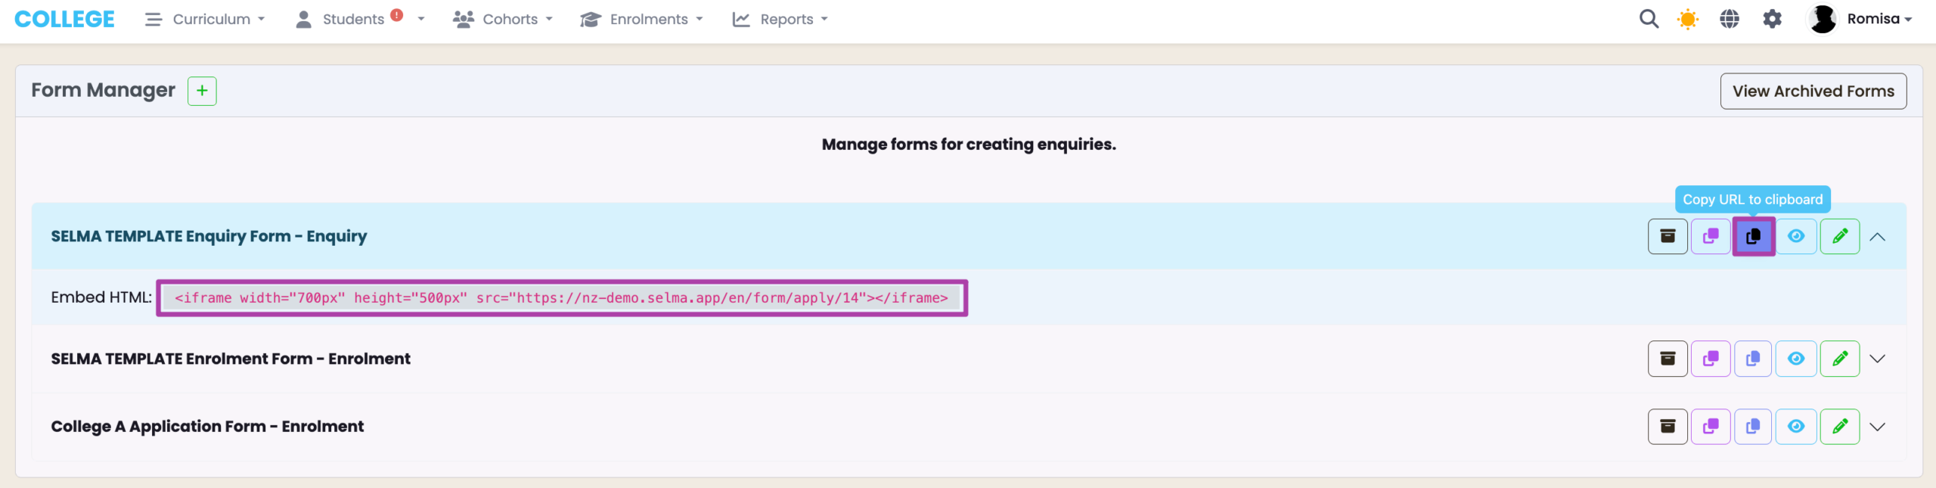Add a new form with plus button
This screenshot has height=488, width=1936.
pos(202,91)
